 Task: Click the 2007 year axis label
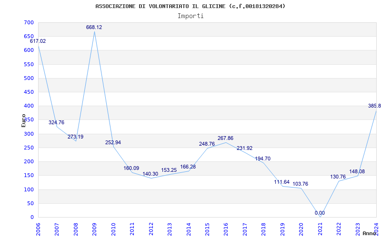click(x=57, y=229)
